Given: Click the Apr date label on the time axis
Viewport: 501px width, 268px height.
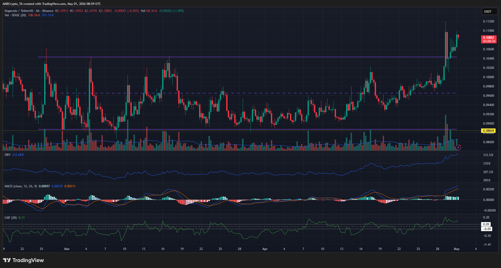Looking at the screenshot, I should 265,249.
